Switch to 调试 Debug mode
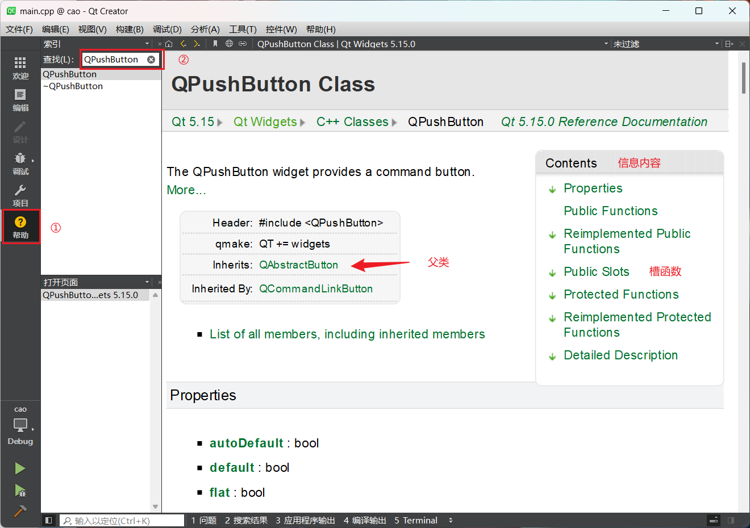Image resolution: width=750 pixels, height=528 pixels. (x=20, y=164)
